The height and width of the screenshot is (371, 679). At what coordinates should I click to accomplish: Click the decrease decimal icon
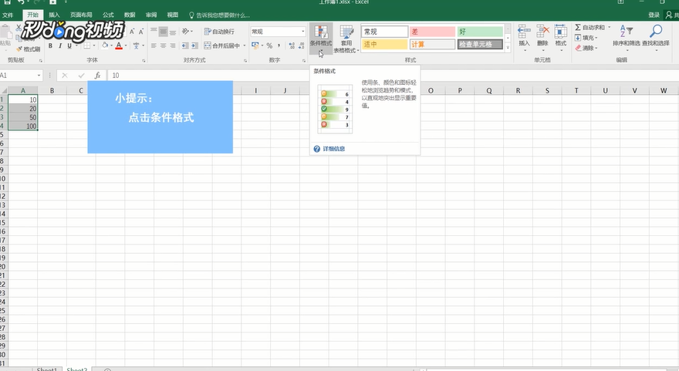tap(302, 46)
